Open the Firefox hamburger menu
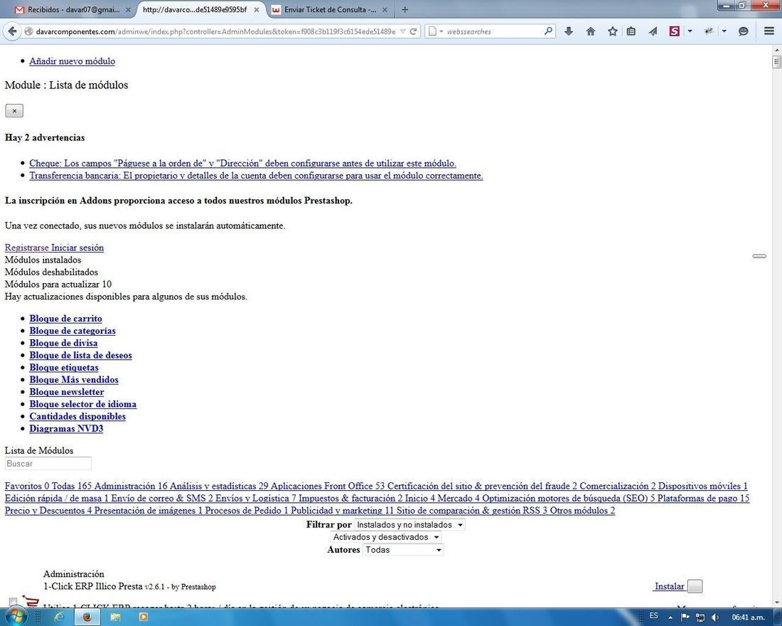This screenshot has width=782, height=626. pyautogui.click(x=769, y=31)
